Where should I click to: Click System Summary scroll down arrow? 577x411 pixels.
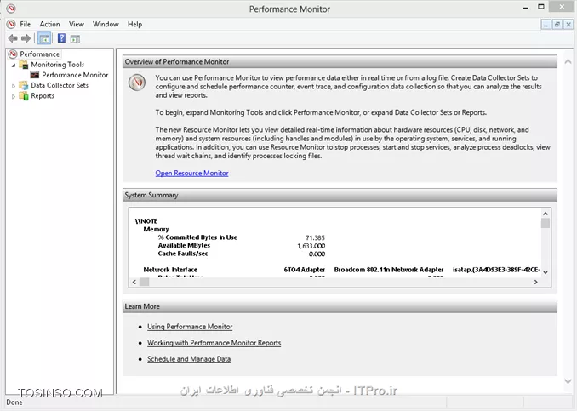[x=546, y=272]
